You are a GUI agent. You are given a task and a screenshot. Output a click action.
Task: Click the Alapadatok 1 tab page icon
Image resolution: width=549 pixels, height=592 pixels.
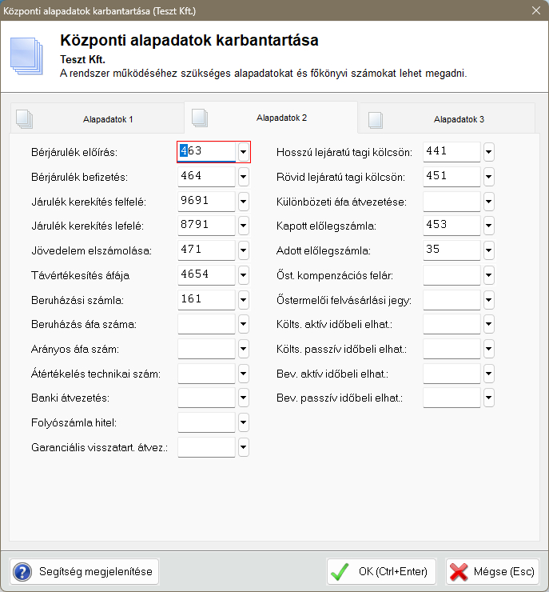point(25,118)
